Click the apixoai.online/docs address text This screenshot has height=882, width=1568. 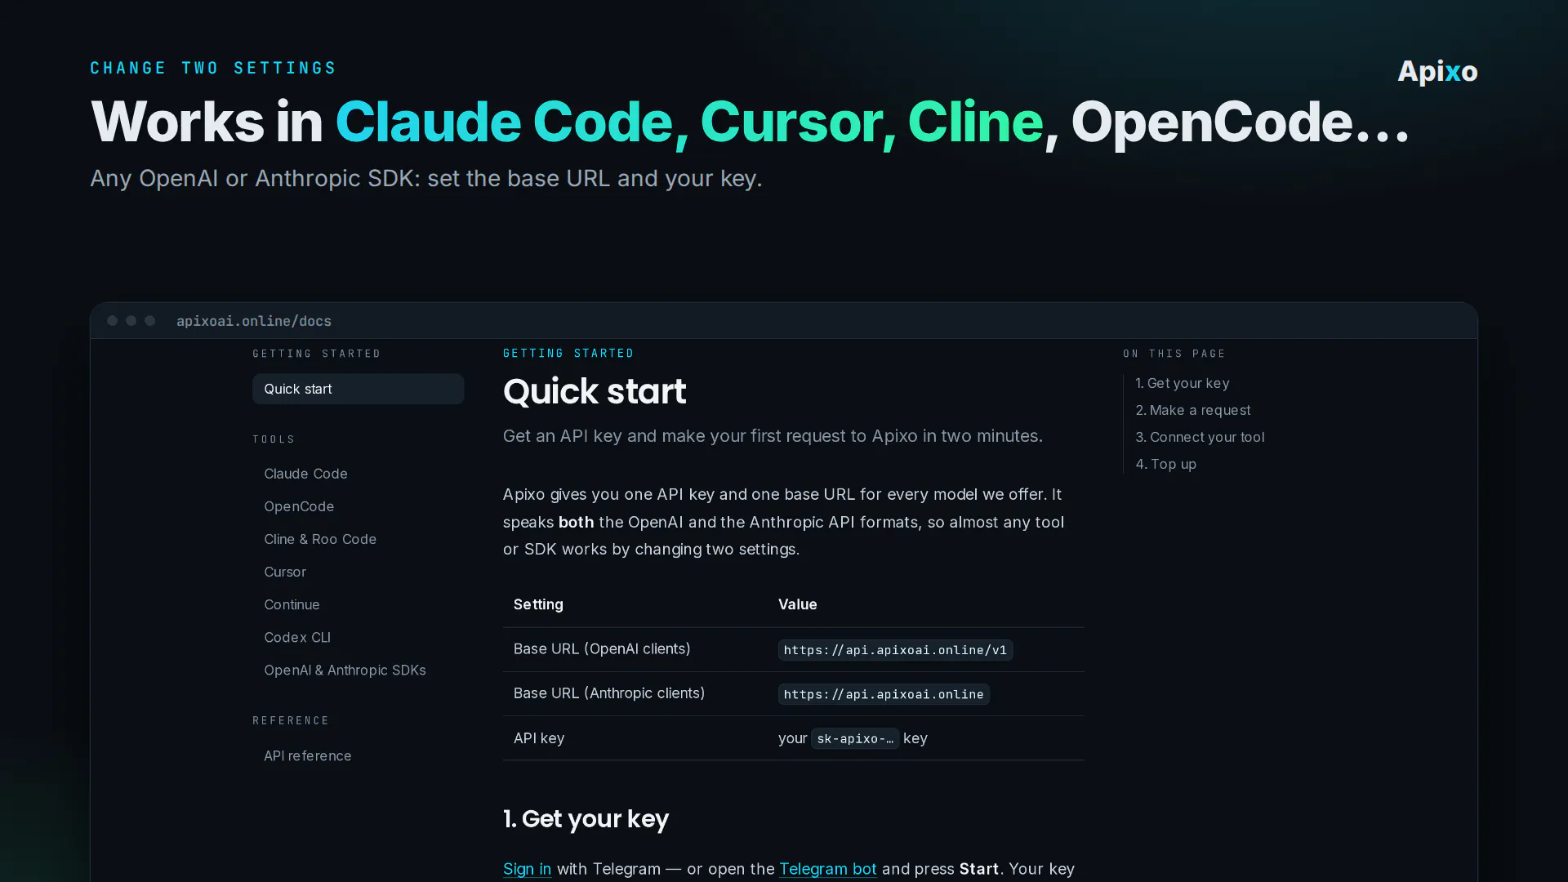coord(254,321)
